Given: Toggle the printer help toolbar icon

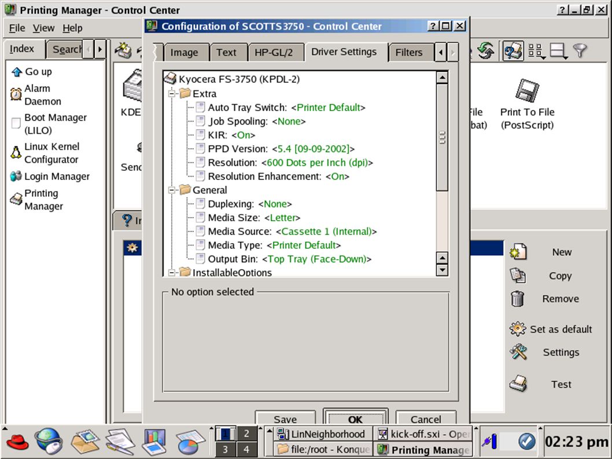Looking at the screenshot, I should (513, 51).
